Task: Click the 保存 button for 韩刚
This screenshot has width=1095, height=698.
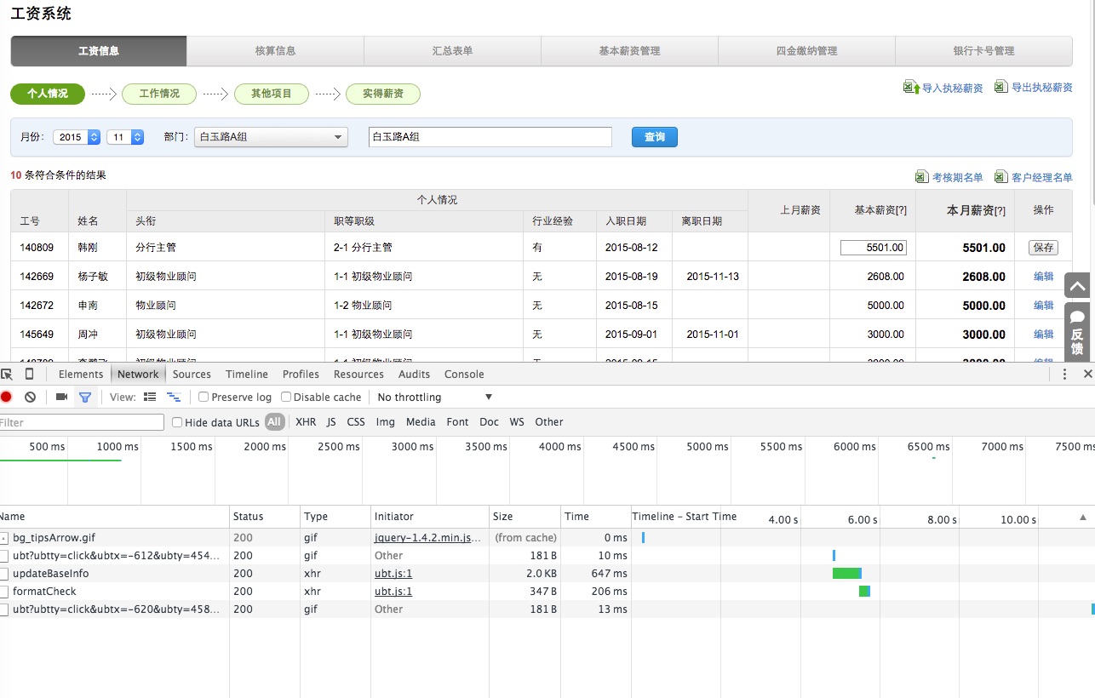Action: pyautogui.click(x=1043, y=248)
